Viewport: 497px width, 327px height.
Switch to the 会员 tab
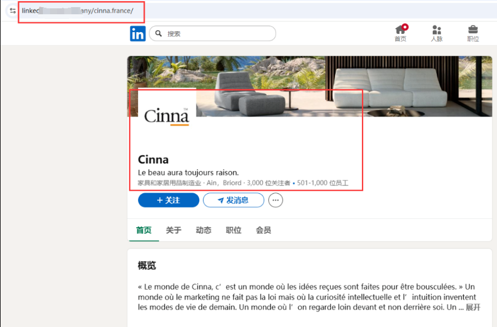pos(264,230)
